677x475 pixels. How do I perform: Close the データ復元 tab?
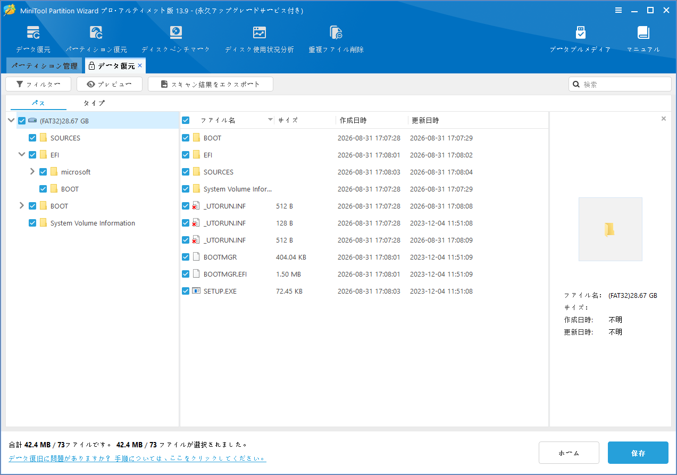pyautogui.click(x=140, y=65)
